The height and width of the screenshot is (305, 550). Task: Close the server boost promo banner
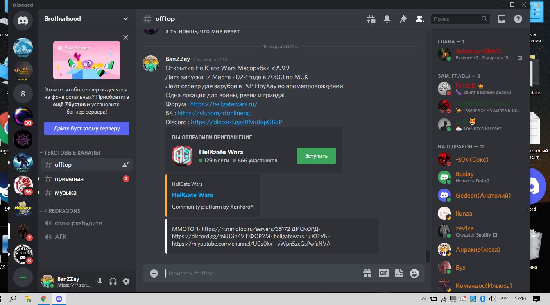(x=126, y=37)
